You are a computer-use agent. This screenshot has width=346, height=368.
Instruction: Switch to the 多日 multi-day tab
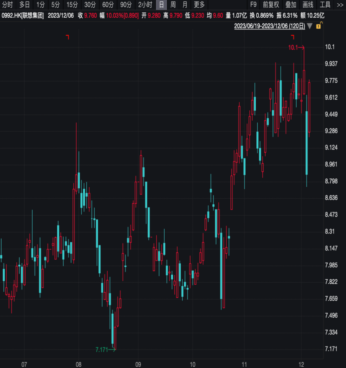coord(25,5)
